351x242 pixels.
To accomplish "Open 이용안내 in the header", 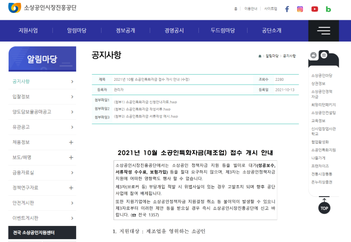I will (x=251, y=9).
